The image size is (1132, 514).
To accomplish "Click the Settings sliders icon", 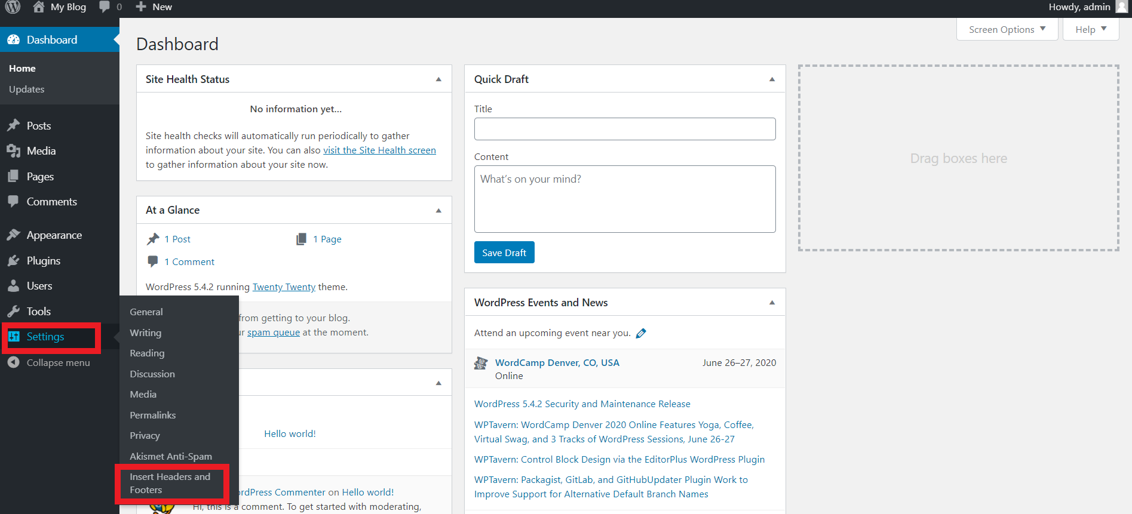I will tap(14, 337).
